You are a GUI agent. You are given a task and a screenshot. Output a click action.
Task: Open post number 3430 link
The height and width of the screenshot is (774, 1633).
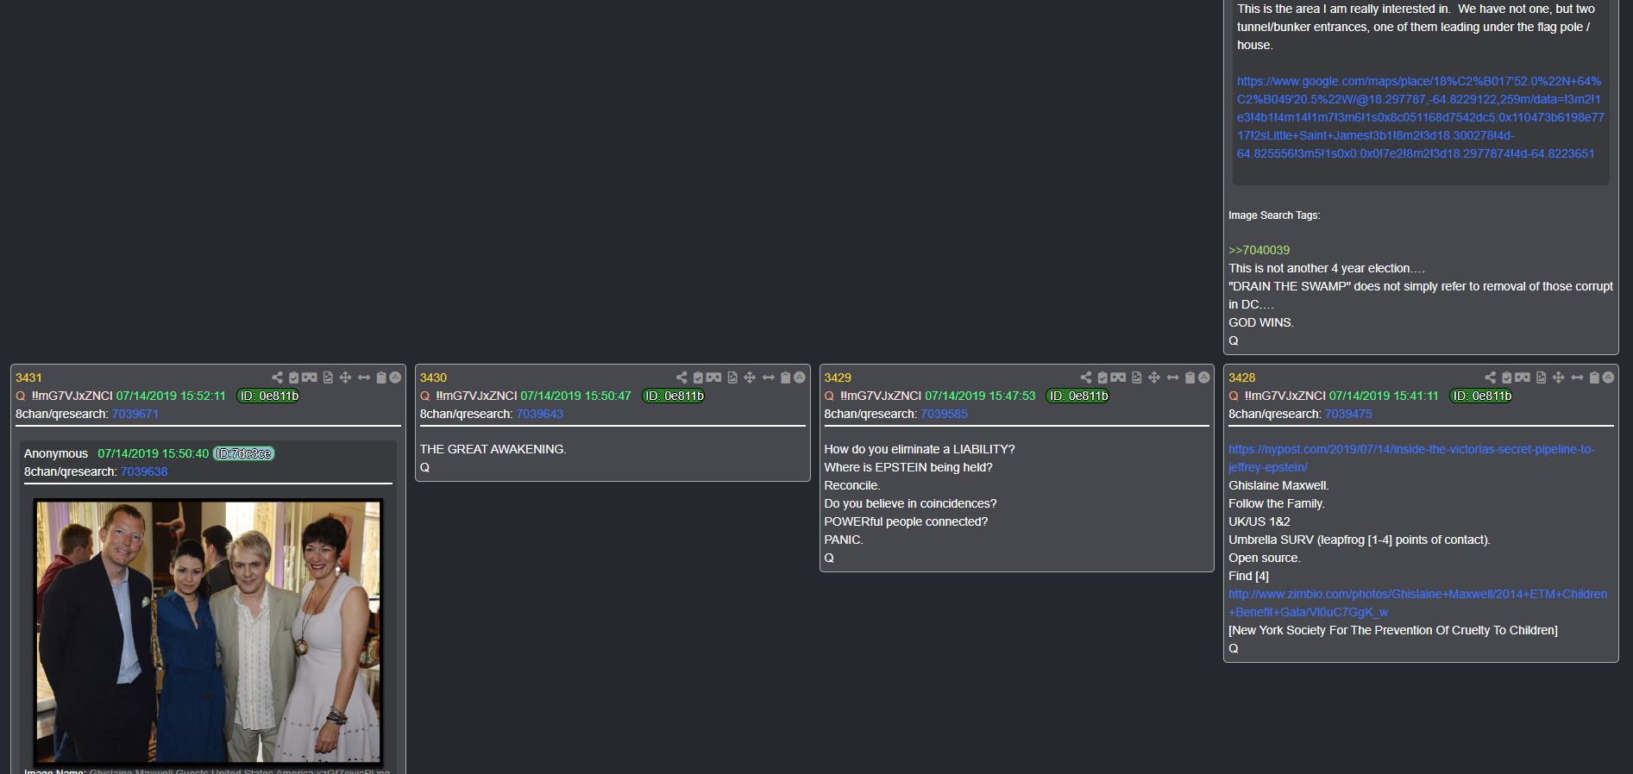click(433, 378)
